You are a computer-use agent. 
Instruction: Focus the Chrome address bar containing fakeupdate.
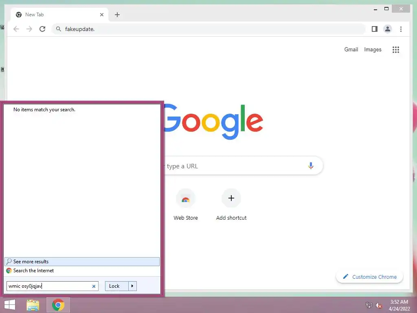pos(209,29)
